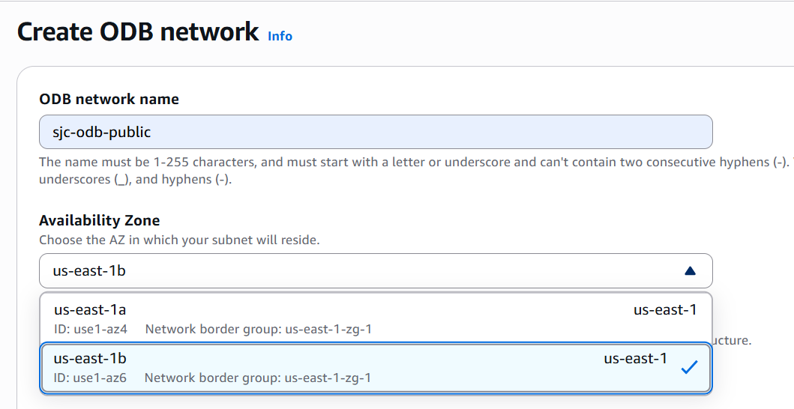Click Network border group text under us-east-1b
Screen dimensions: 794x409
pos(257,378)
